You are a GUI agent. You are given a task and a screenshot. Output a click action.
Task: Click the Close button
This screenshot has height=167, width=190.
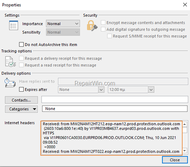[175, 160]
